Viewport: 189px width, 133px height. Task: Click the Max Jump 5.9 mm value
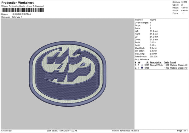(153, 54)
